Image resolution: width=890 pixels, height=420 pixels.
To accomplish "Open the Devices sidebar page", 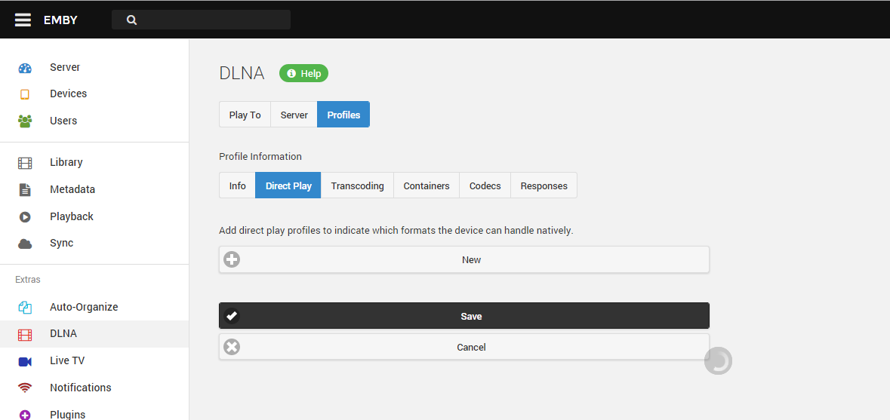I will click(x=94, y=94).
